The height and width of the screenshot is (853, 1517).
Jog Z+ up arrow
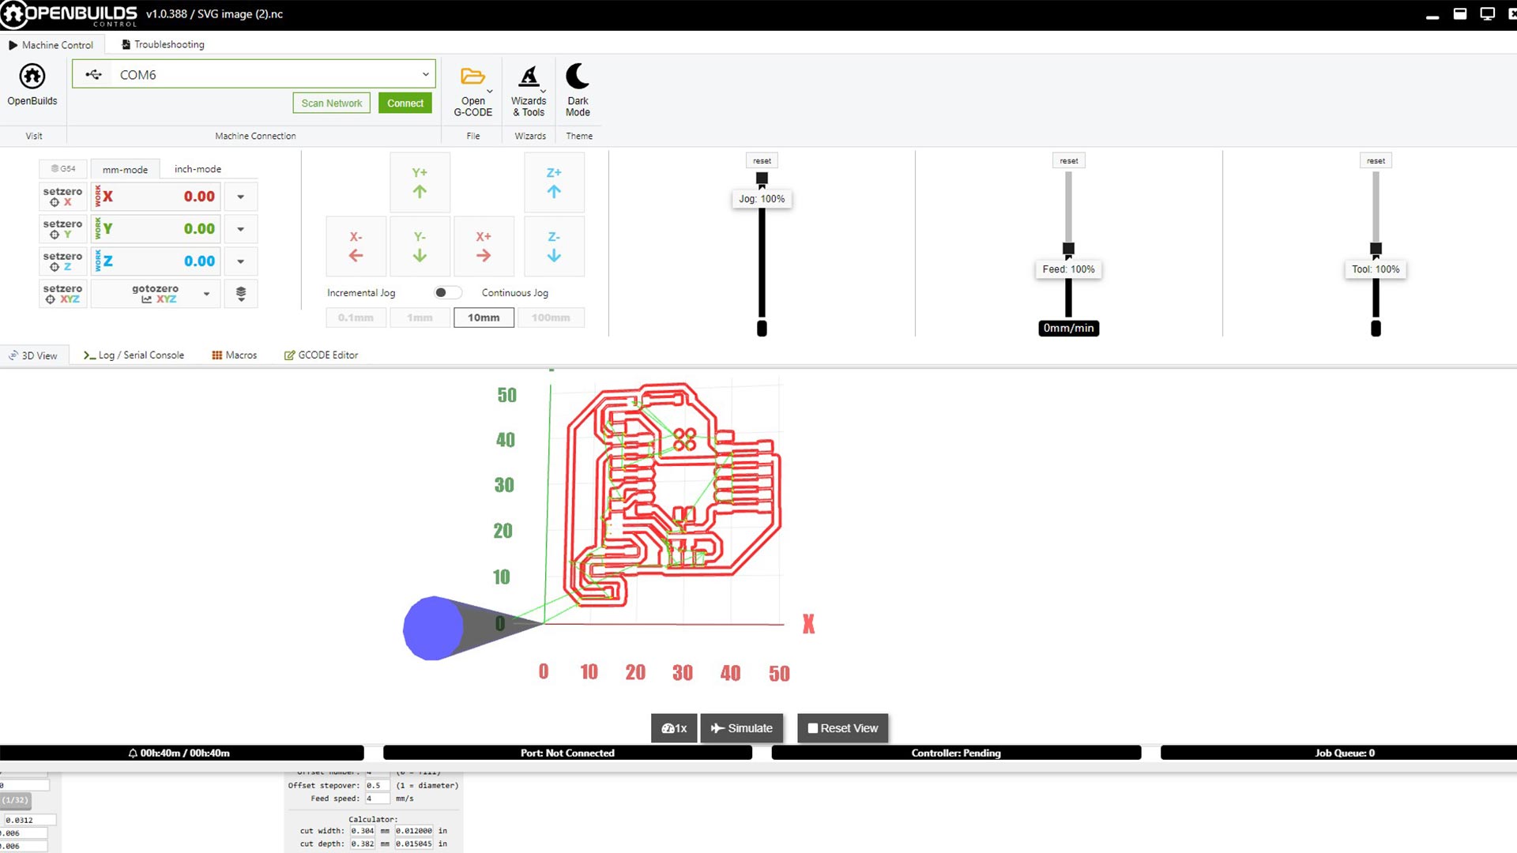[554, 182]
